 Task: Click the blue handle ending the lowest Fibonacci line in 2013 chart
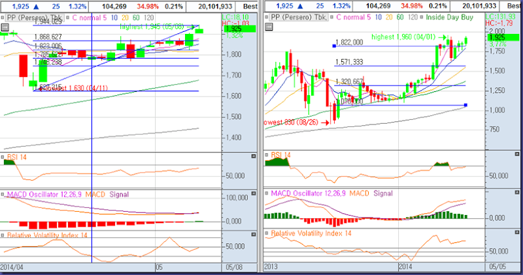pyautogui.click(x=465, y=105)
